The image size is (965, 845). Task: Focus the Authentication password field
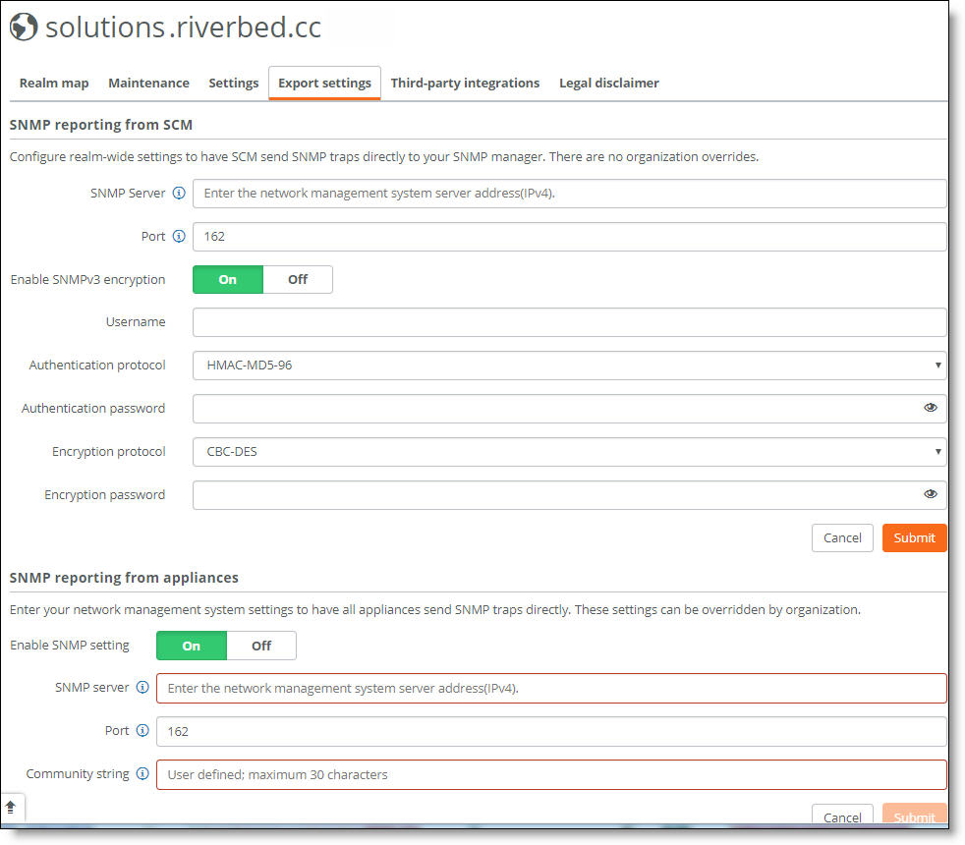[x=569, y=409]
